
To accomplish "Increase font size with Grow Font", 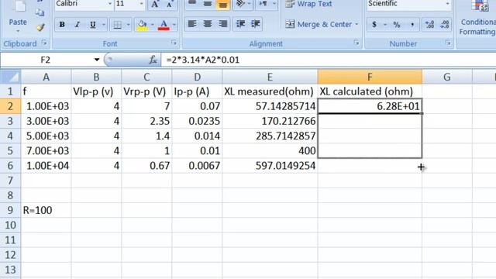I will tap(155, 4).
